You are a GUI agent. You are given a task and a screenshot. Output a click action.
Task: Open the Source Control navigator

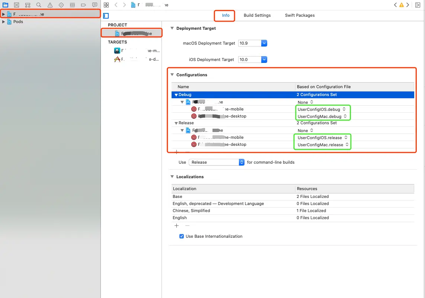coord(16,5)
